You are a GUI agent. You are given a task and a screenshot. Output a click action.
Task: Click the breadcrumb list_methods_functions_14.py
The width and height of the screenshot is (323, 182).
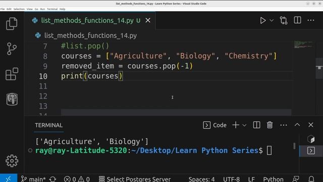coord(90,35)
